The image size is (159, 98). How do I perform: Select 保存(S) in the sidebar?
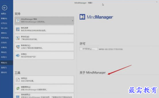click(4, 33)
